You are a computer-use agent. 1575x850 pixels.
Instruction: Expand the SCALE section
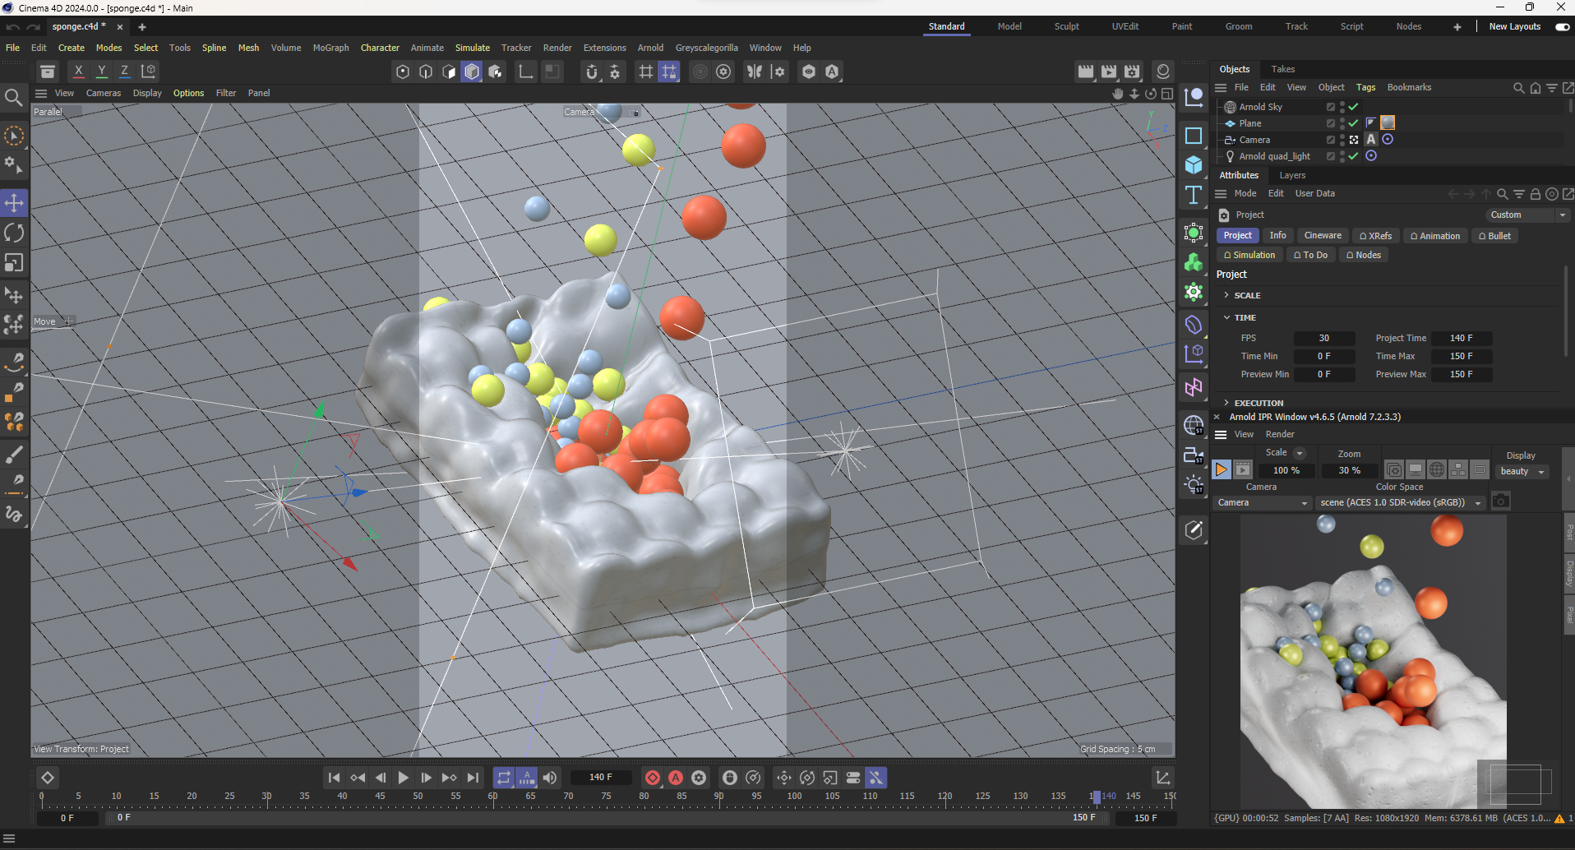click(1227, 295)
